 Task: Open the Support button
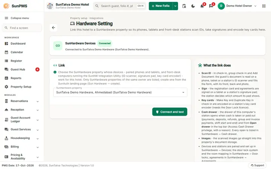[x=257, y=165]
